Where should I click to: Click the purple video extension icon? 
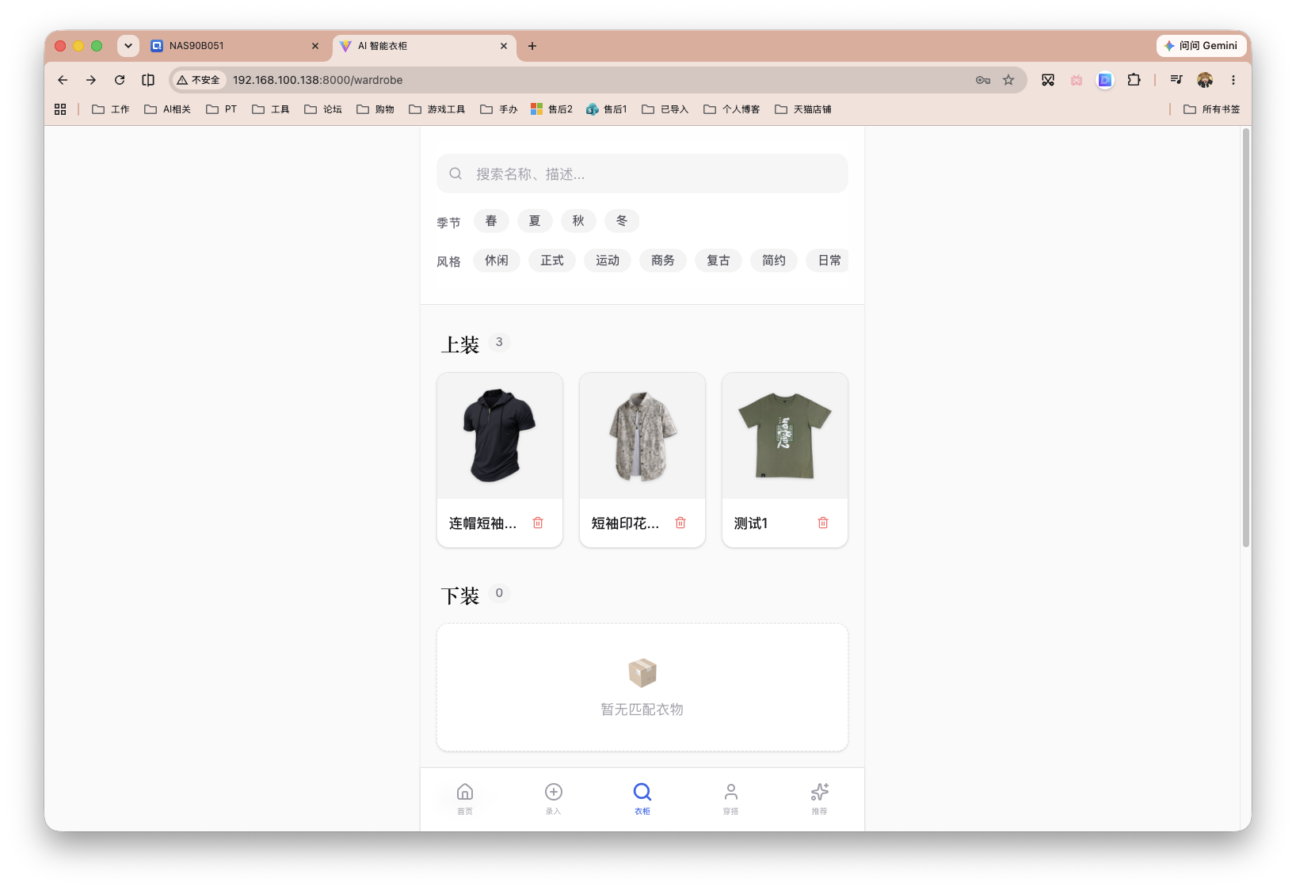(x=1105, y=80)
